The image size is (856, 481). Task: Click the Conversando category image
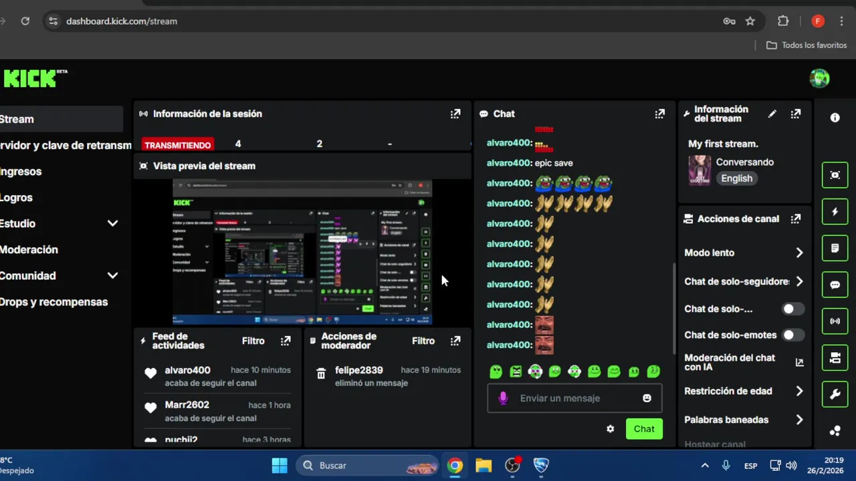coord(700,170)
